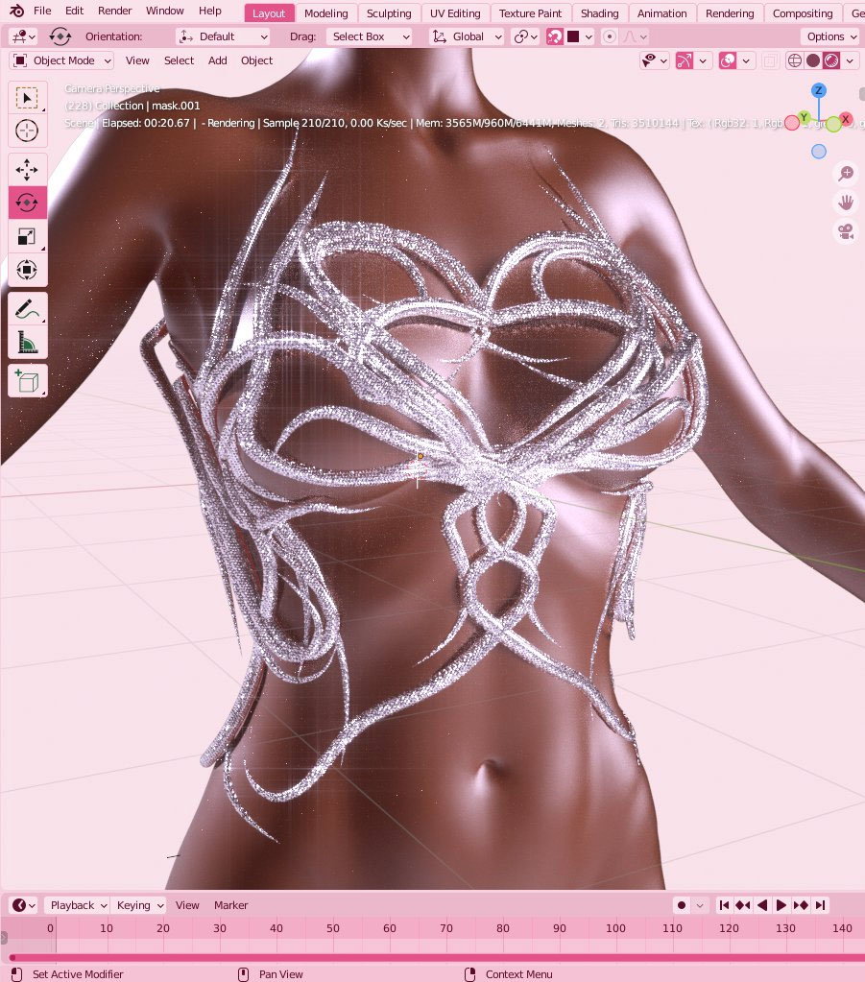Toggle snapping magnet button
Image resolution: width=865 pixels, height=982 pixels.
pos(554,36)
